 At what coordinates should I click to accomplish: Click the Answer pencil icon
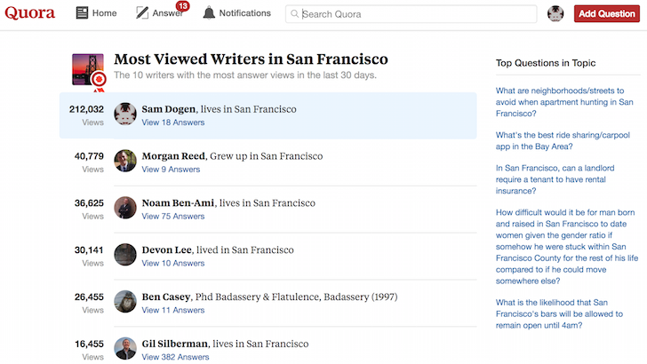(x=142, y=13)
